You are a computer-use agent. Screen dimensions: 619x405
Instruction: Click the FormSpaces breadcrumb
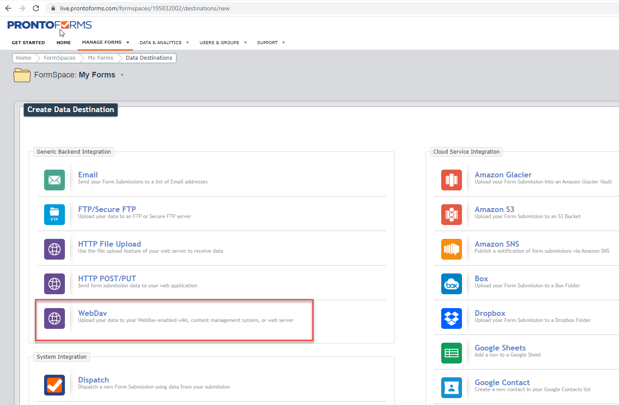[60, 58]
